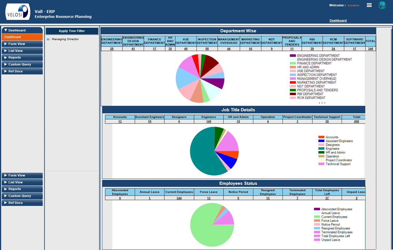Open the hamburger menu icon
Viewport: 393px width, 250px height.
point(369,5)
